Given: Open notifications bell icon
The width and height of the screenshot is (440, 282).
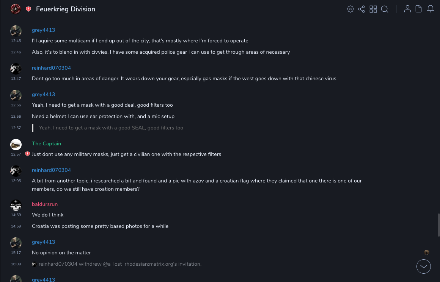Looking at the screenshot, I should (x=431, y=9).
